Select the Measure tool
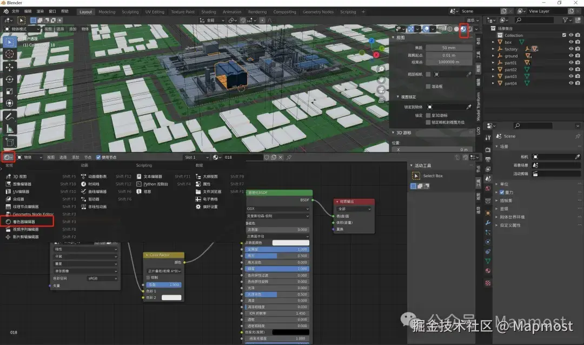The width and height of the screenshot is (584, 345). 10,129
